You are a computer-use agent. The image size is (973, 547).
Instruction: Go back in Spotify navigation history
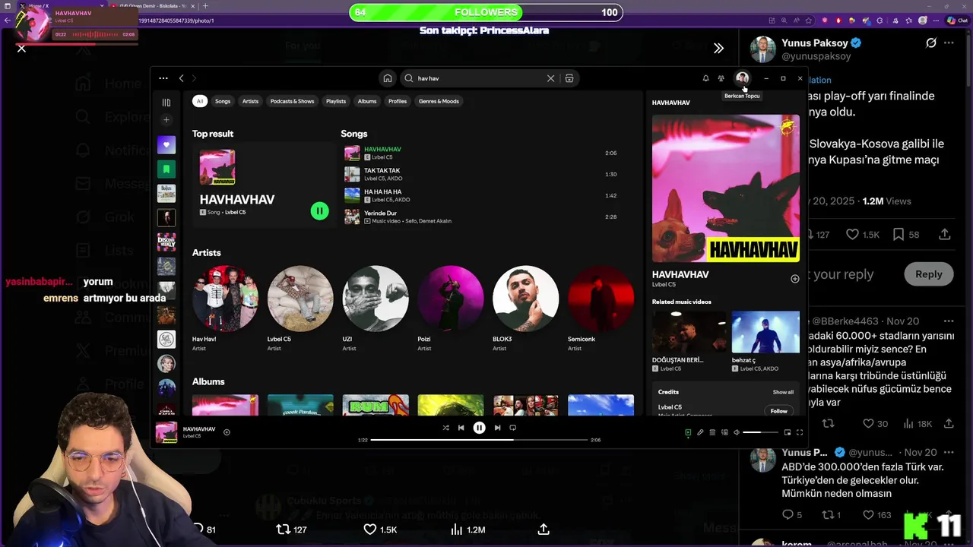click(181, 78)
